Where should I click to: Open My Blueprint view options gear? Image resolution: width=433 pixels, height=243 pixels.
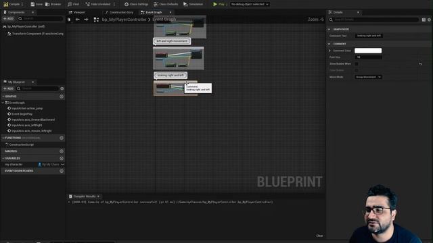pyautogui.click(x=62, y=88)
